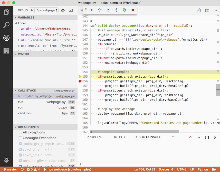This screenshot has width=220, height=172.
Task: Clear the debug console output
Action: coord(191,138)
